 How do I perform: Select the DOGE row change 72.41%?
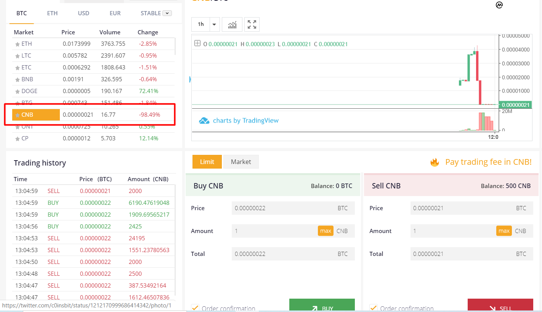(x=149, y=91)
